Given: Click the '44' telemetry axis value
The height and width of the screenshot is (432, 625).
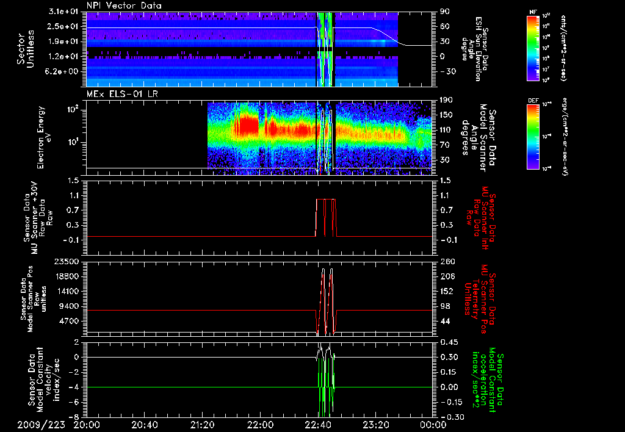Looking at the screenshot, I should [x=444, y=321].
